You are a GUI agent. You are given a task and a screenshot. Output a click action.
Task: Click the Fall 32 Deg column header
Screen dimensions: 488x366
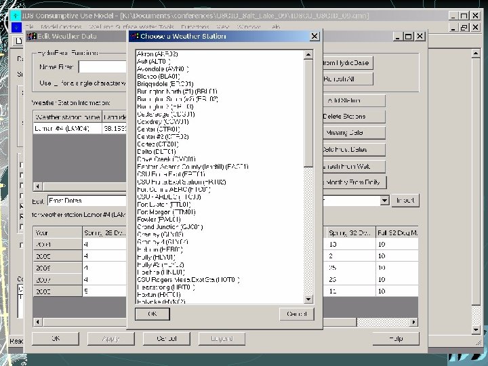pyautogui.click(x=396, y=232)
